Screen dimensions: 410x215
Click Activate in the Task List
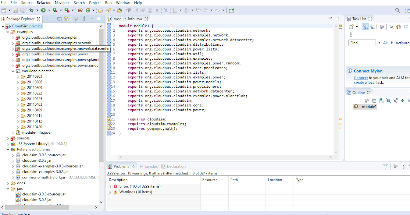pos(402,43)
